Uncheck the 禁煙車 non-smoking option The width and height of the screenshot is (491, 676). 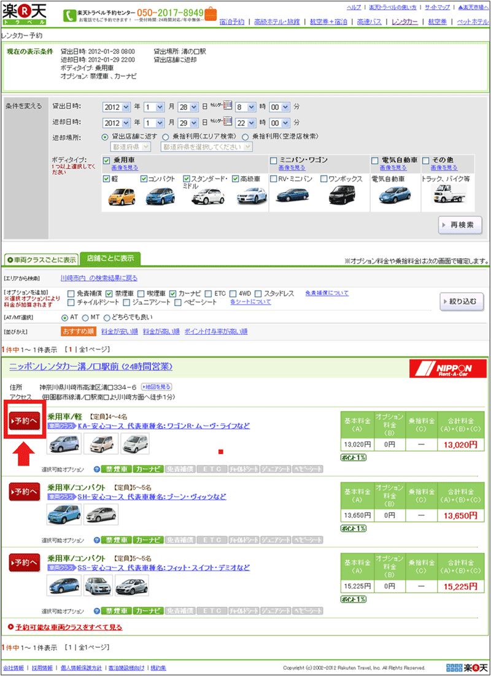click(109, 293)
